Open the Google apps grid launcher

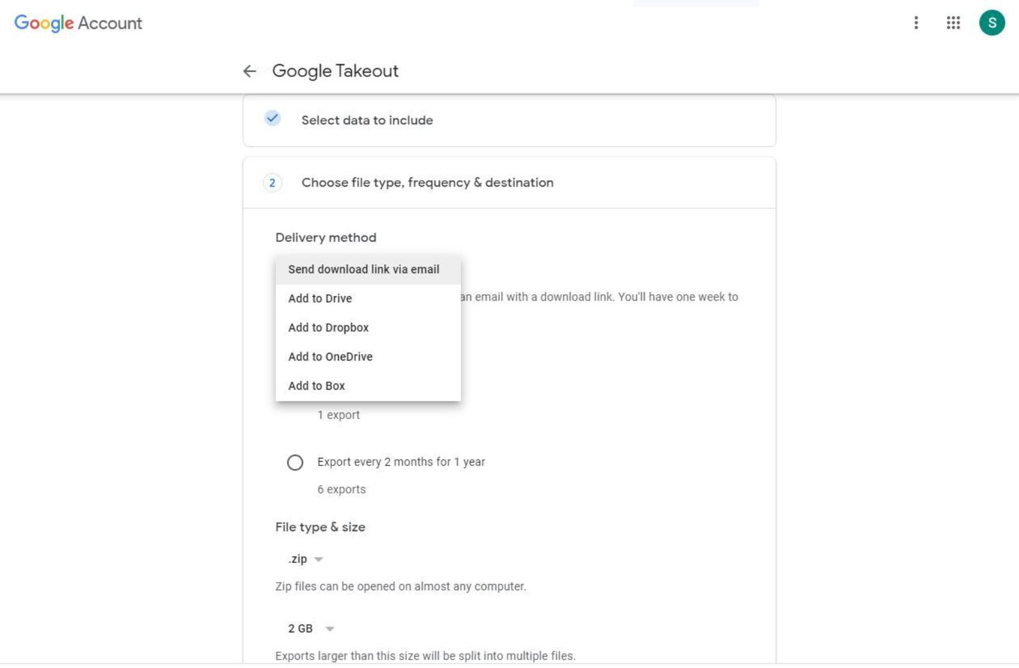(952, 24)
